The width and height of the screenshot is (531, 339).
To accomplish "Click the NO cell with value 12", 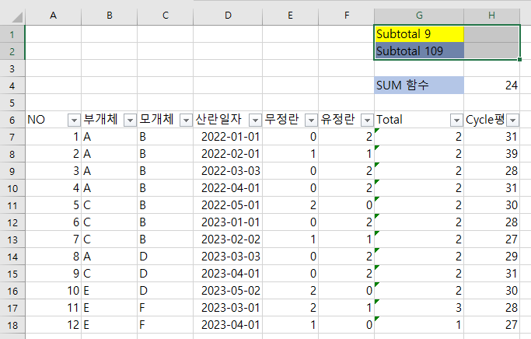I will [x=53, y=325].
